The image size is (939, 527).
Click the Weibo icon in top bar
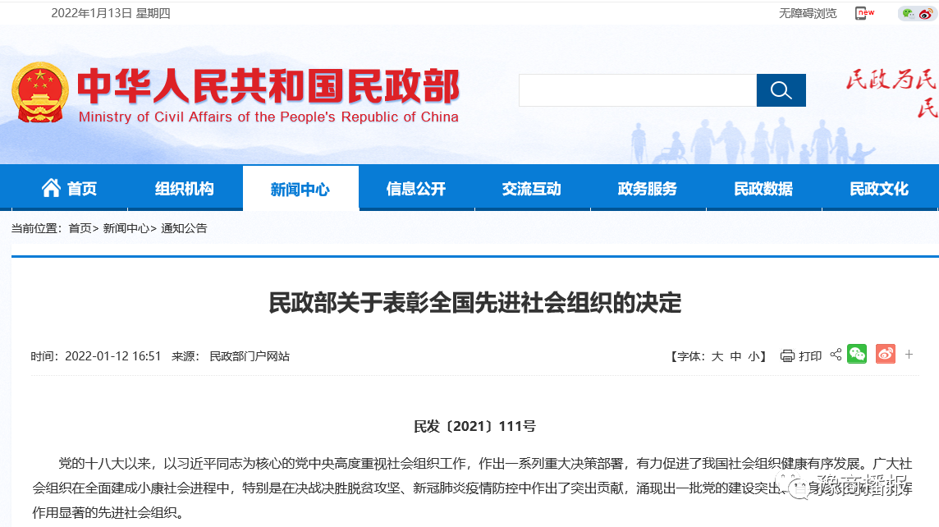[925, 13]
